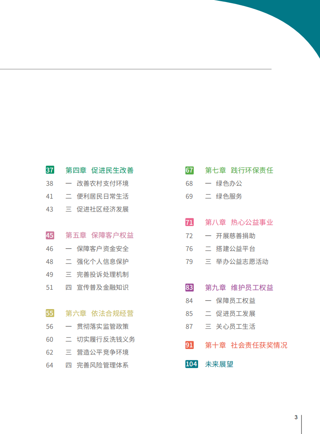The width and height of the screenshot is (320, 434).
Task: Click page number 51
Action: (50, 287)
